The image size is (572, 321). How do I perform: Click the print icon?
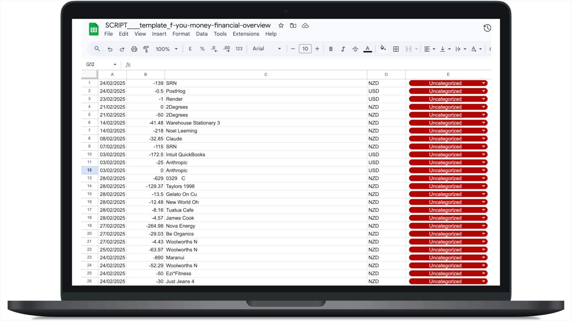[134, 49]
